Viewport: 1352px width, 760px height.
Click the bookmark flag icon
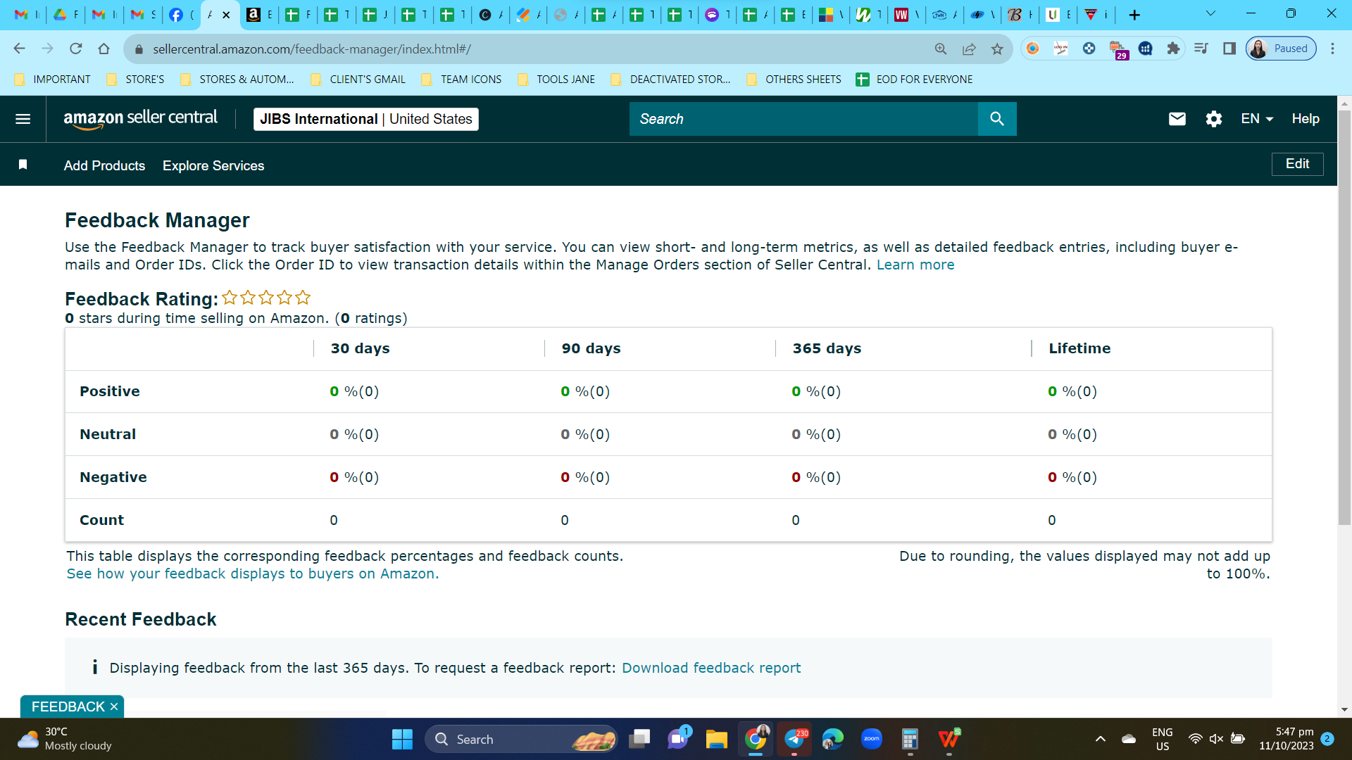tap(23, 165)
